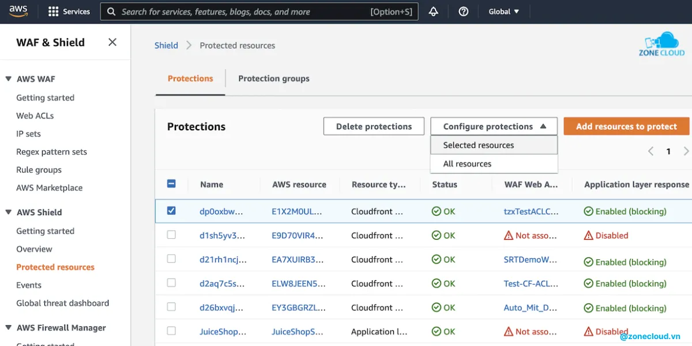
Task: Click the Shield breadcrumb link
Action: pyautogui.click(x=166, y=45)
